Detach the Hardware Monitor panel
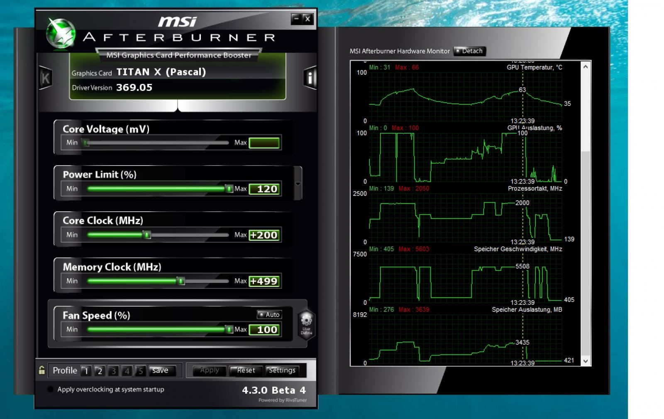Image resolution: width=664 pixels, height=419 pixels. pos(469,51)
